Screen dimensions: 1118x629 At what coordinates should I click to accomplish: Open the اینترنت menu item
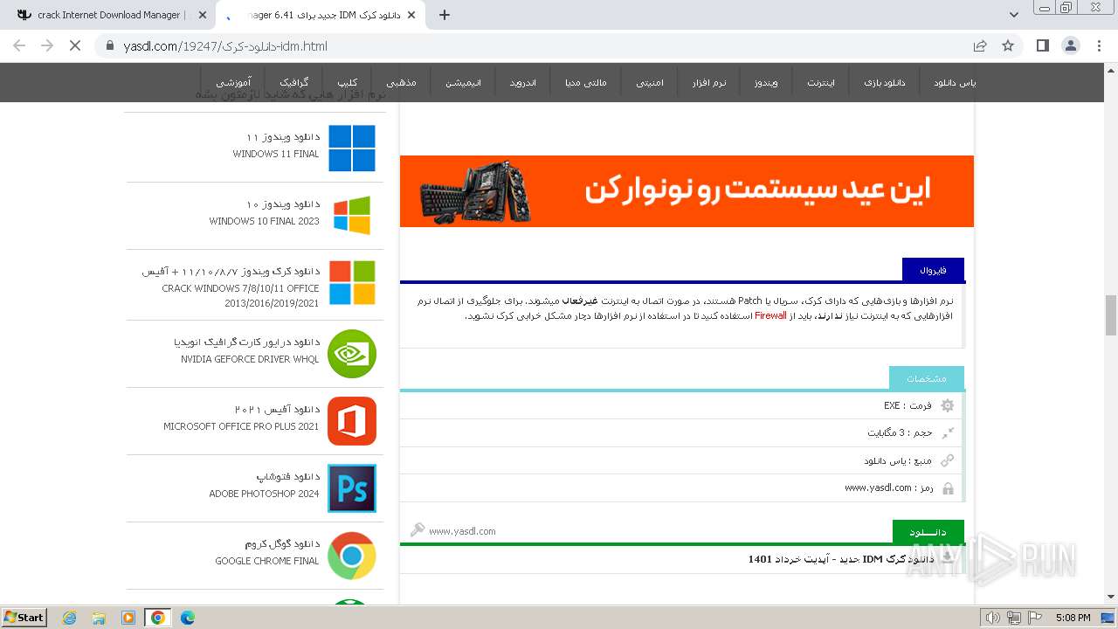pyautogui.click(x=821, y=83)
